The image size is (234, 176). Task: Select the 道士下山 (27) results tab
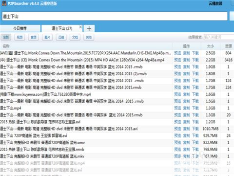(x=62, y=28)
